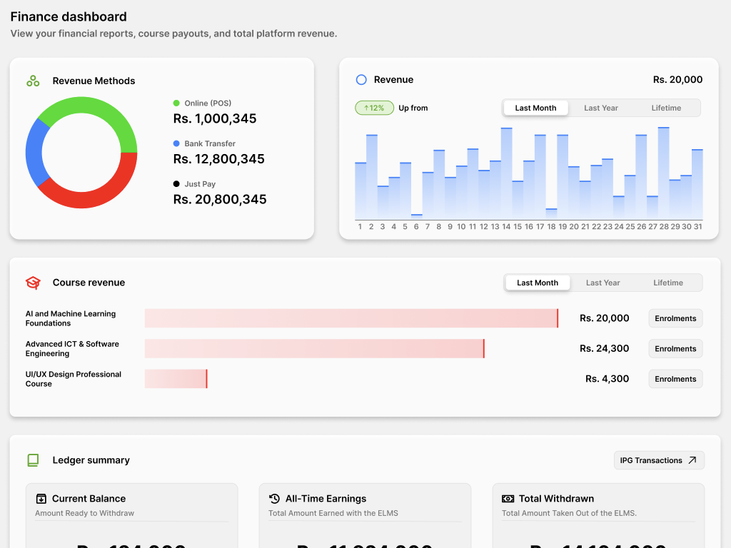Click the day 14 bar in Revenue chart
Image resolution: width=731 pixels, height=548 pixels.
point(506,173)
